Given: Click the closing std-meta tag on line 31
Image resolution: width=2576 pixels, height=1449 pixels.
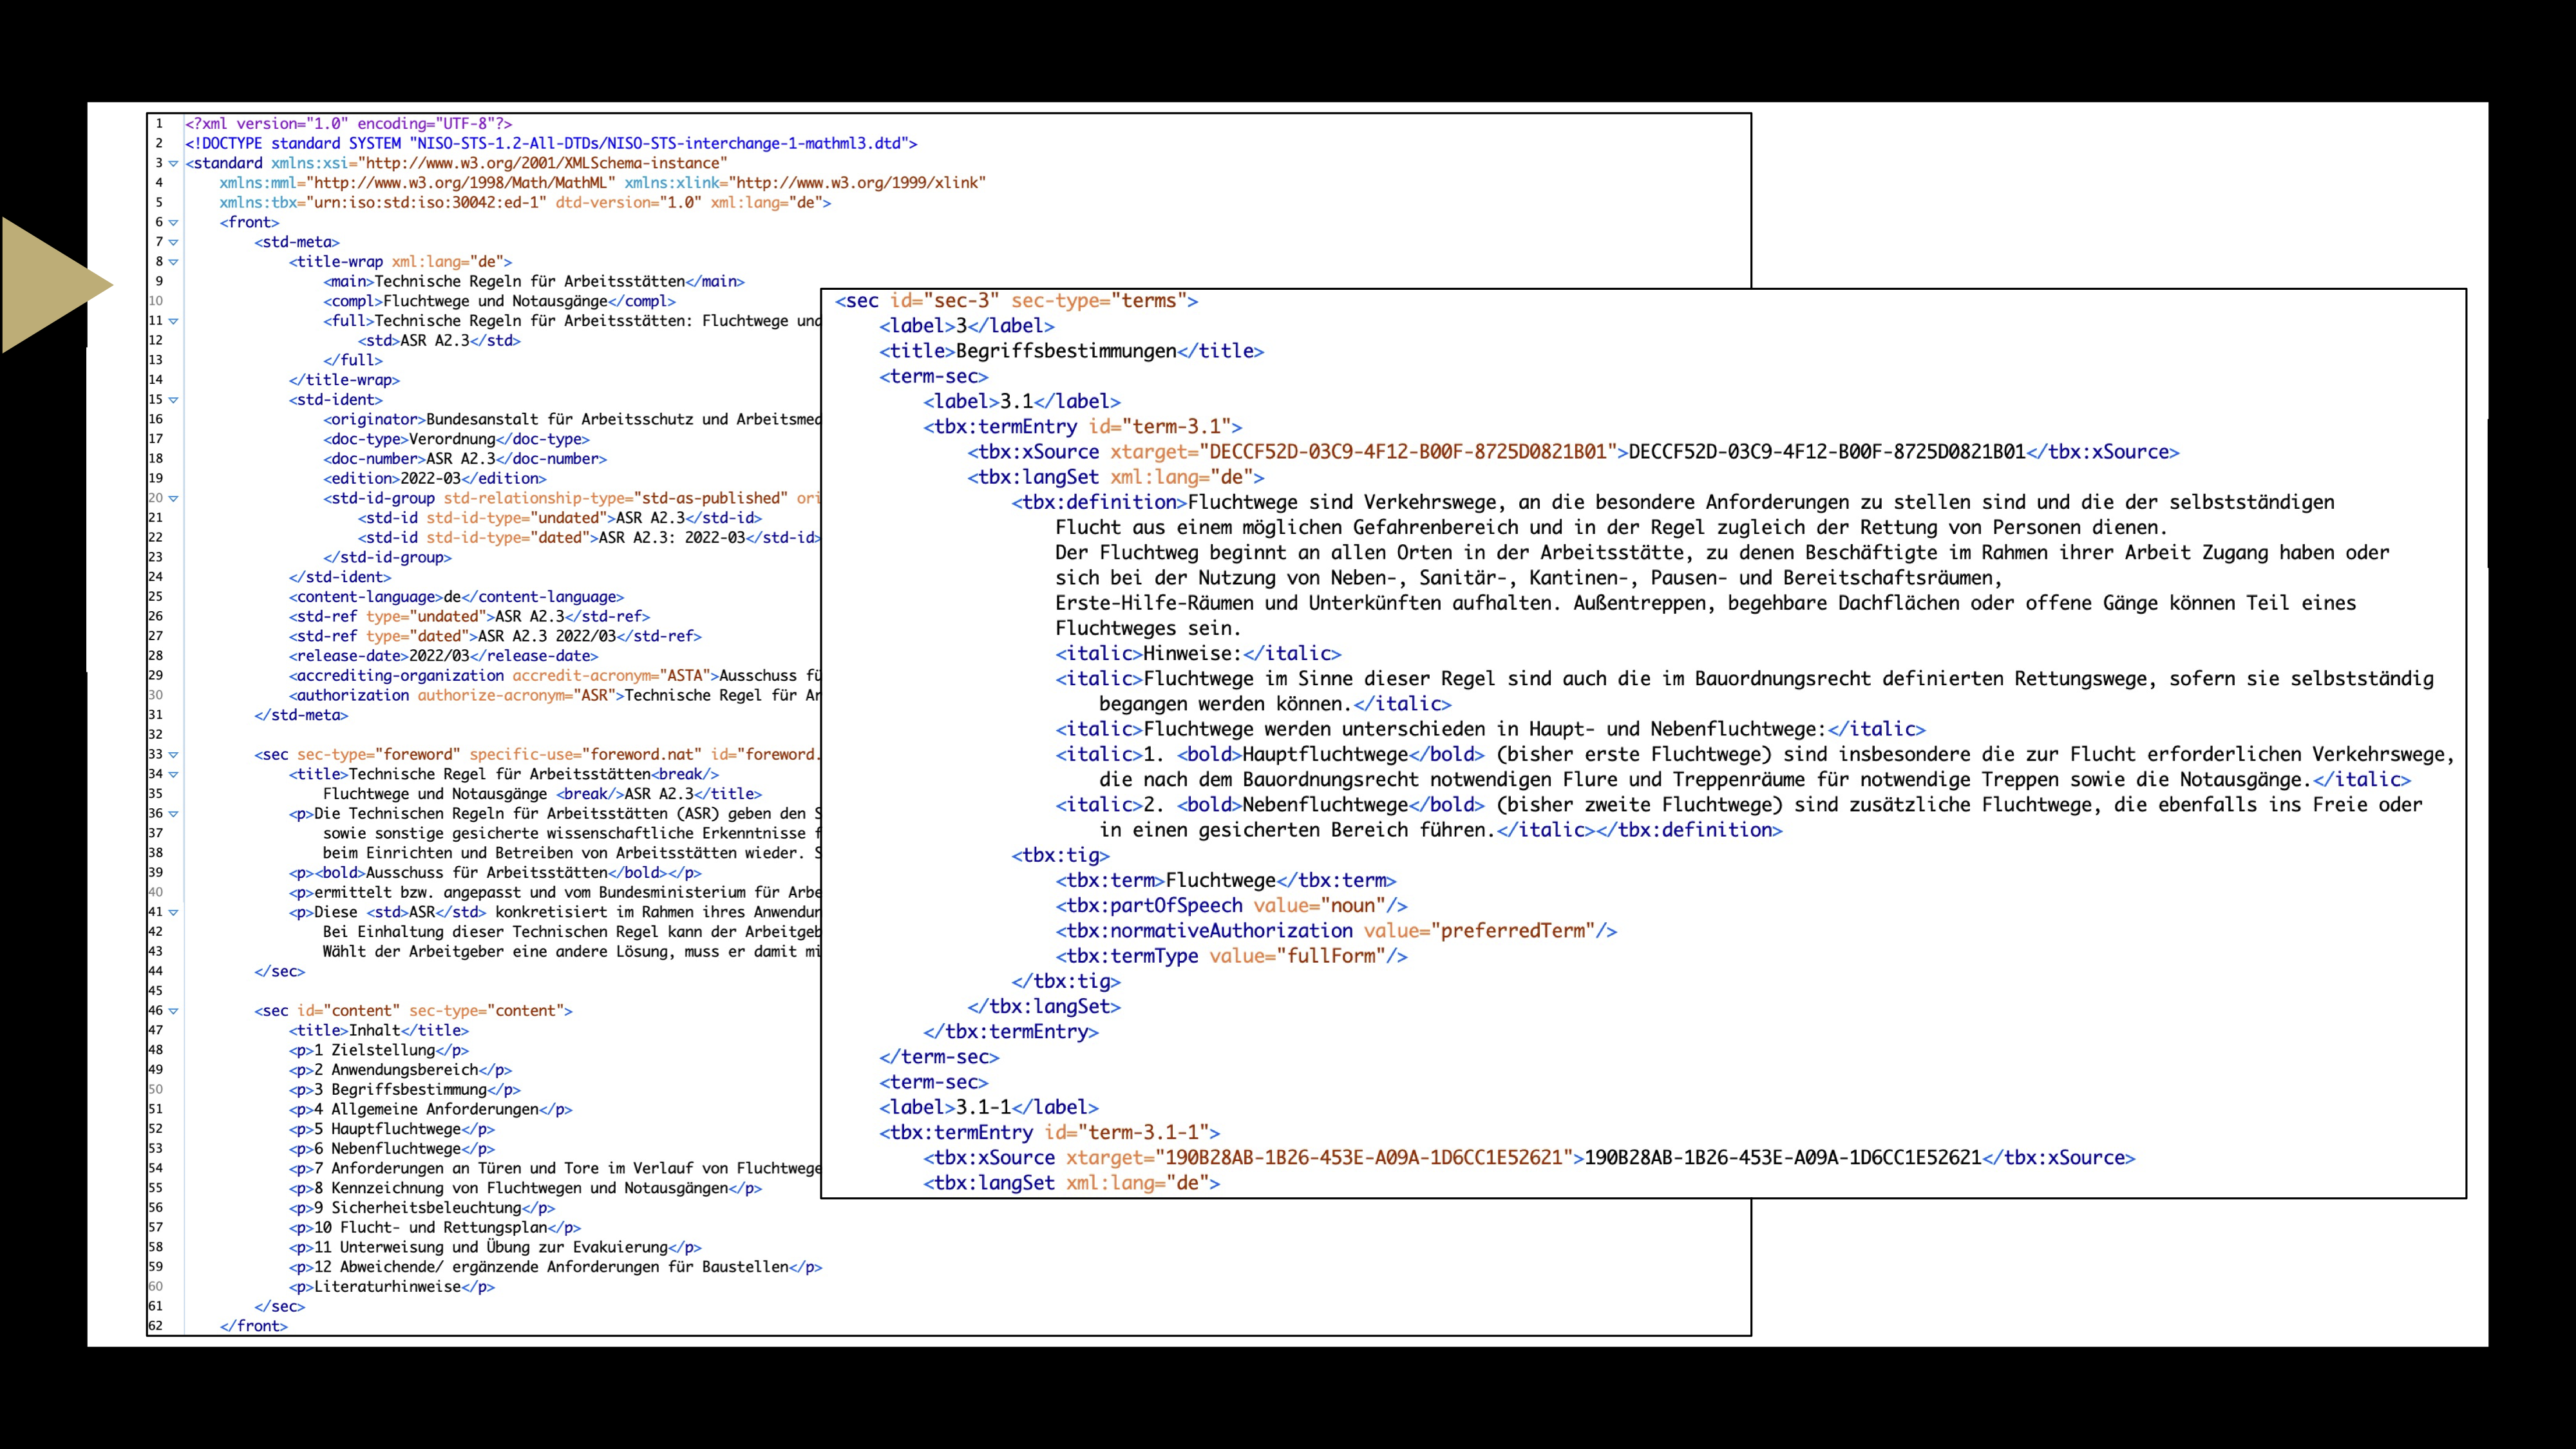Looking at the screenshot, I should 301,715.
